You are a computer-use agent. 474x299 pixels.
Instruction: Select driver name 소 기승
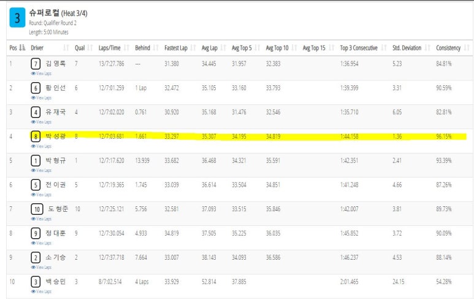pyautogui.click(x=56, y=257)
